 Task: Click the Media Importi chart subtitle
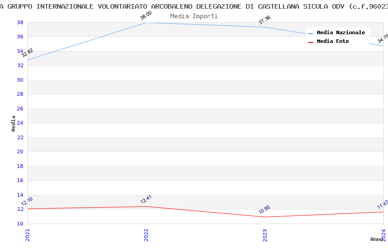click(194, 16)
